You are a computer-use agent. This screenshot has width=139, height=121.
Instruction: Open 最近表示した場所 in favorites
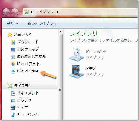pyautogui.click(x=31, y=57)
